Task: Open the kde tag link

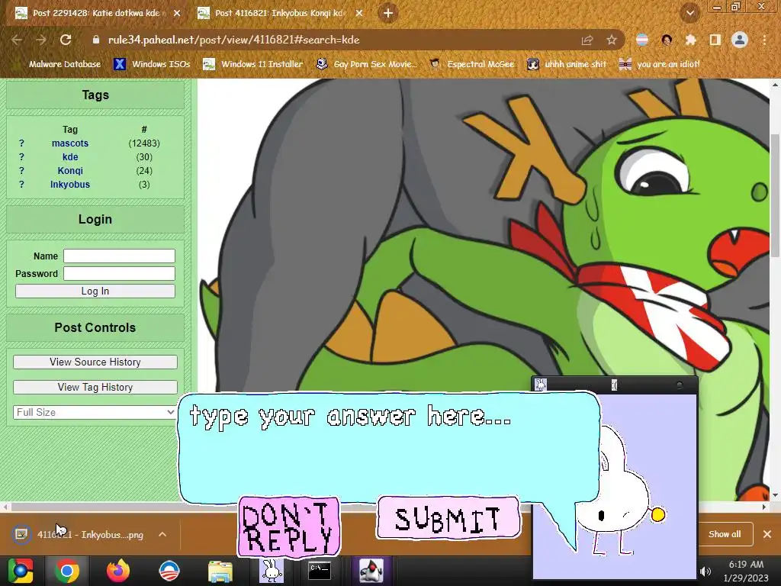Action: tap(69, 157)
